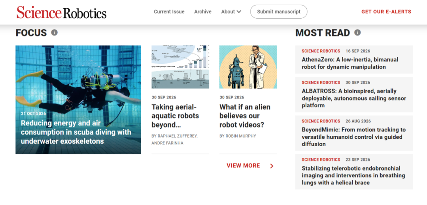Open the aerial-aquatic robots diagram thumbnail
Image resolution: width=427 pixels, height=205 pixels.
tap(180, 67)
